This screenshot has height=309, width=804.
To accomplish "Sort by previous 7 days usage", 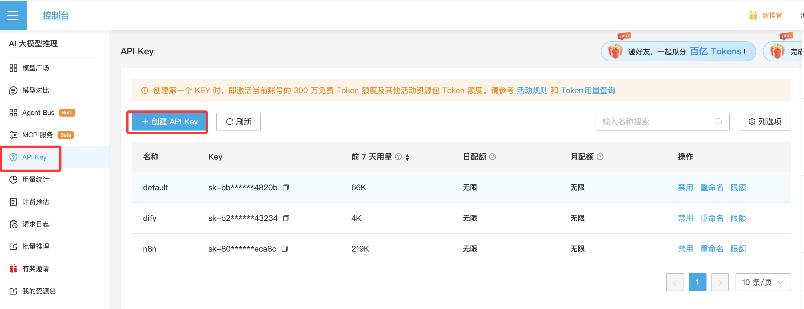I will (x=407, y=157).
